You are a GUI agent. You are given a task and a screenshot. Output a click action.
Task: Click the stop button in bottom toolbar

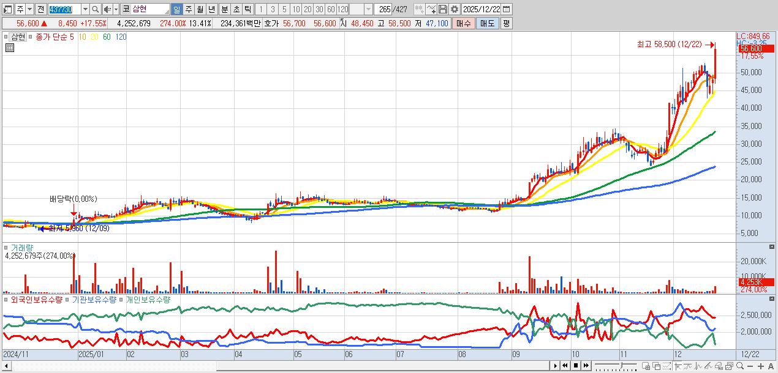(x=576, y=366)
